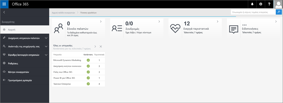Viewport: 283px width, 103px height.
Task: Click Πίνακας εργαλείων breadcrumb
Action: click(88, 13)
